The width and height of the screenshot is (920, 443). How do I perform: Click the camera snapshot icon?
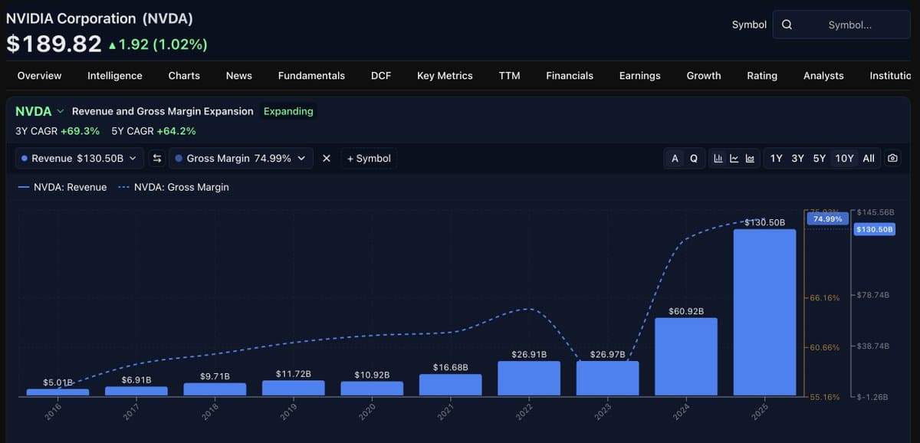pyautogui.click(x=892, y=158)
